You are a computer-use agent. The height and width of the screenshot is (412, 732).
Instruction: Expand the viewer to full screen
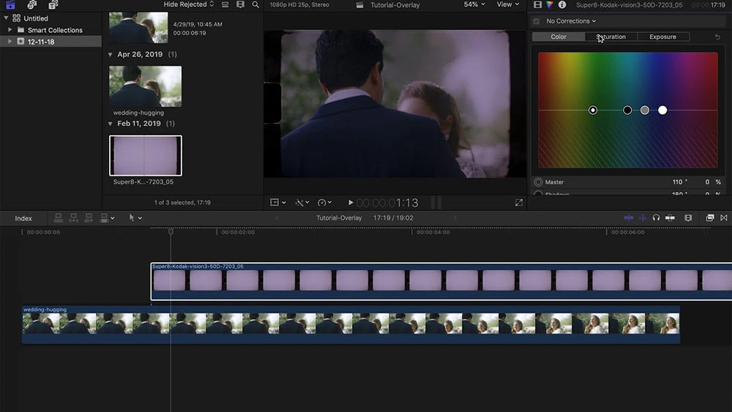point(519,203)
